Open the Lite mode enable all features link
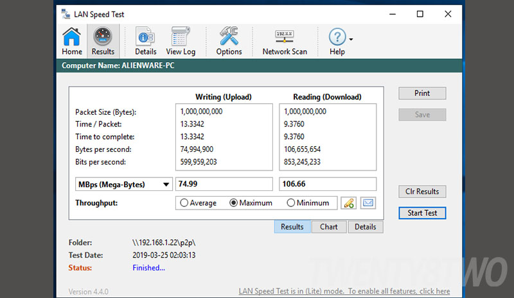Image resolution: width=514 pixels, height=298 pixels. (344, 291)
